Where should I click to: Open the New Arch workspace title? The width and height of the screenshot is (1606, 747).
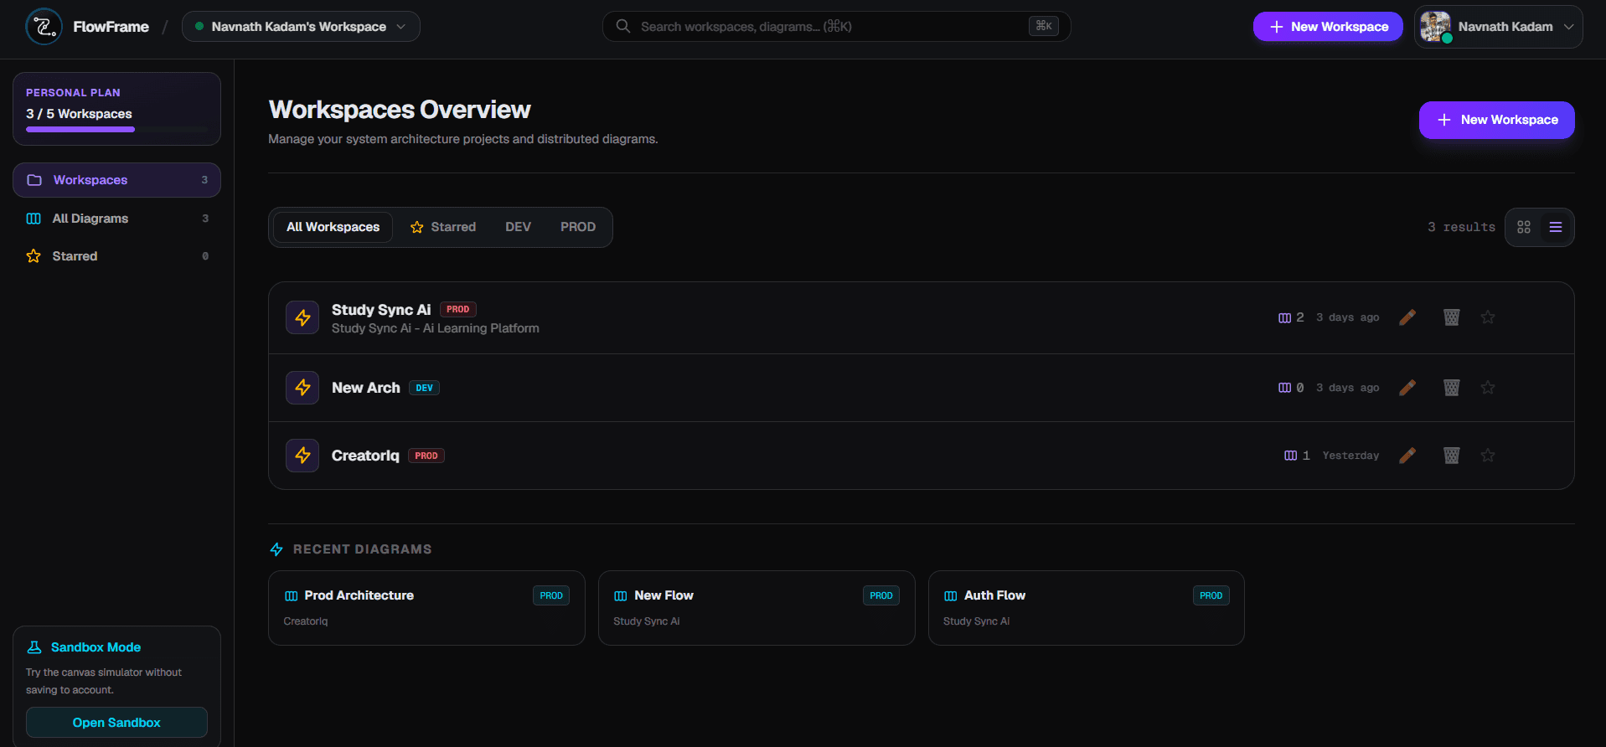pyautogui.click(x=366, y=388)
